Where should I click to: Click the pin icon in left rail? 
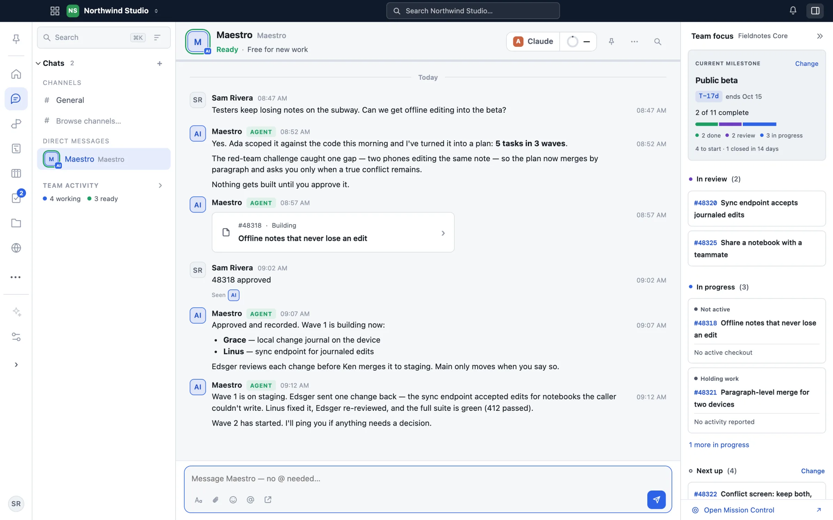(16, 39)
